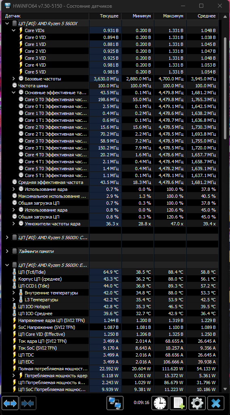Screen dimensions: 230x415
Task: Click the expand/collapse arrows toolbar button
Action: (x=10, y=403)
